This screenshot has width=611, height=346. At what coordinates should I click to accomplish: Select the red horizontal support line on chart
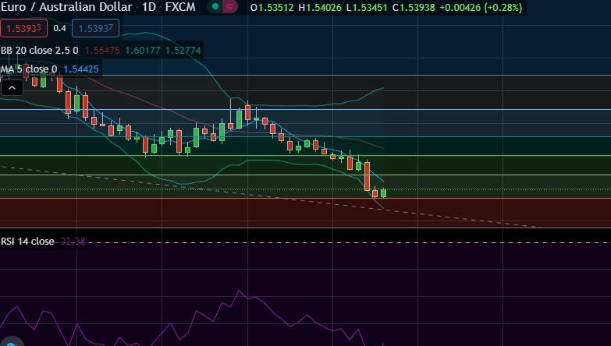(306, 199)
